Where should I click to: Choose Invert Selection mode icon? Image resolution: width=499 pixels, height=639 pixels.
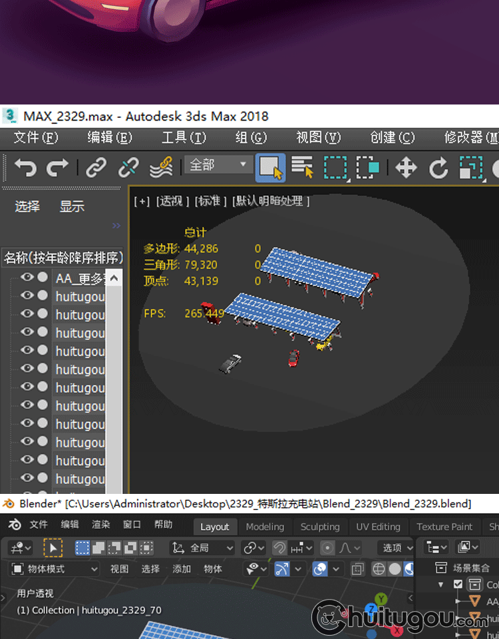[x=130, y=548]
